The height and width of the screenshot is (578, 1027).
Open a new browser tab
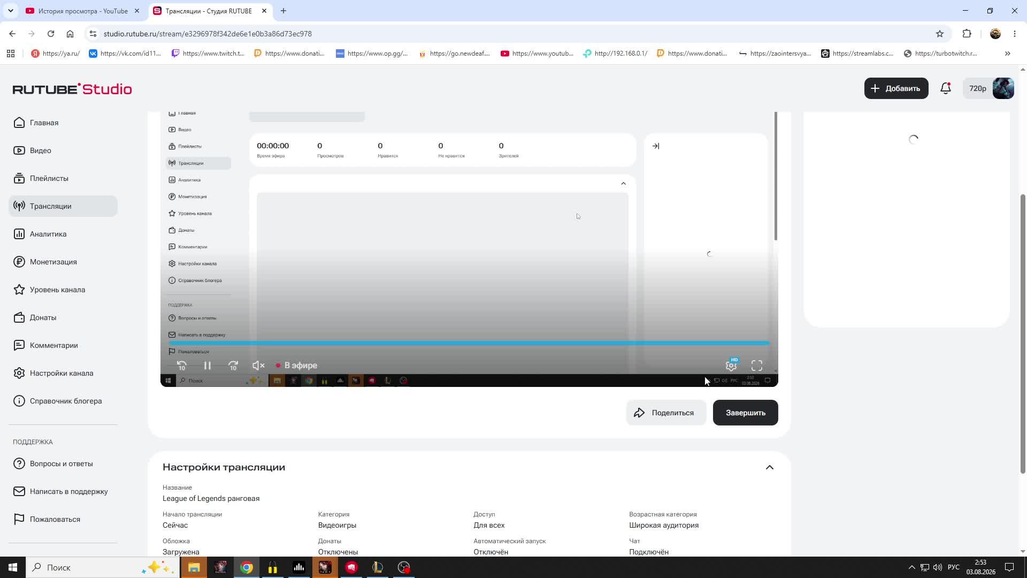tap(283, 11)
